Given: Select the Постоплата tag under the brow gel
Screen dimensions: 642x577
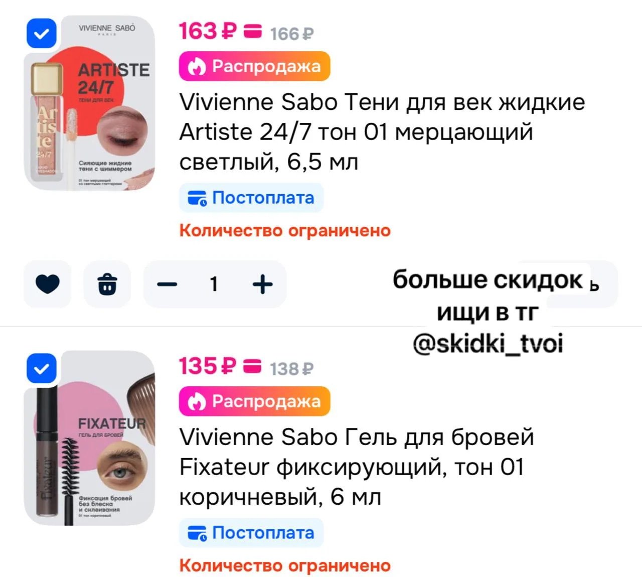Looking at the screenshot, I should coord(251,533).
